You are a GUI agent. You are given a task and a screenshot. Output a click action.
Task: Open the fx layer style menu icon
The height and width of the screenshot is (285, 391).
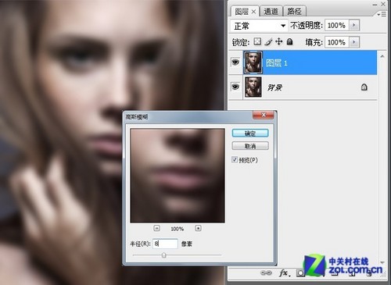point(285,273)
